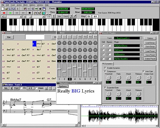This screenshot has height=128, width=160.
Task: Open the PG Dynamics plugin dropdown
Action: (141, 54)
